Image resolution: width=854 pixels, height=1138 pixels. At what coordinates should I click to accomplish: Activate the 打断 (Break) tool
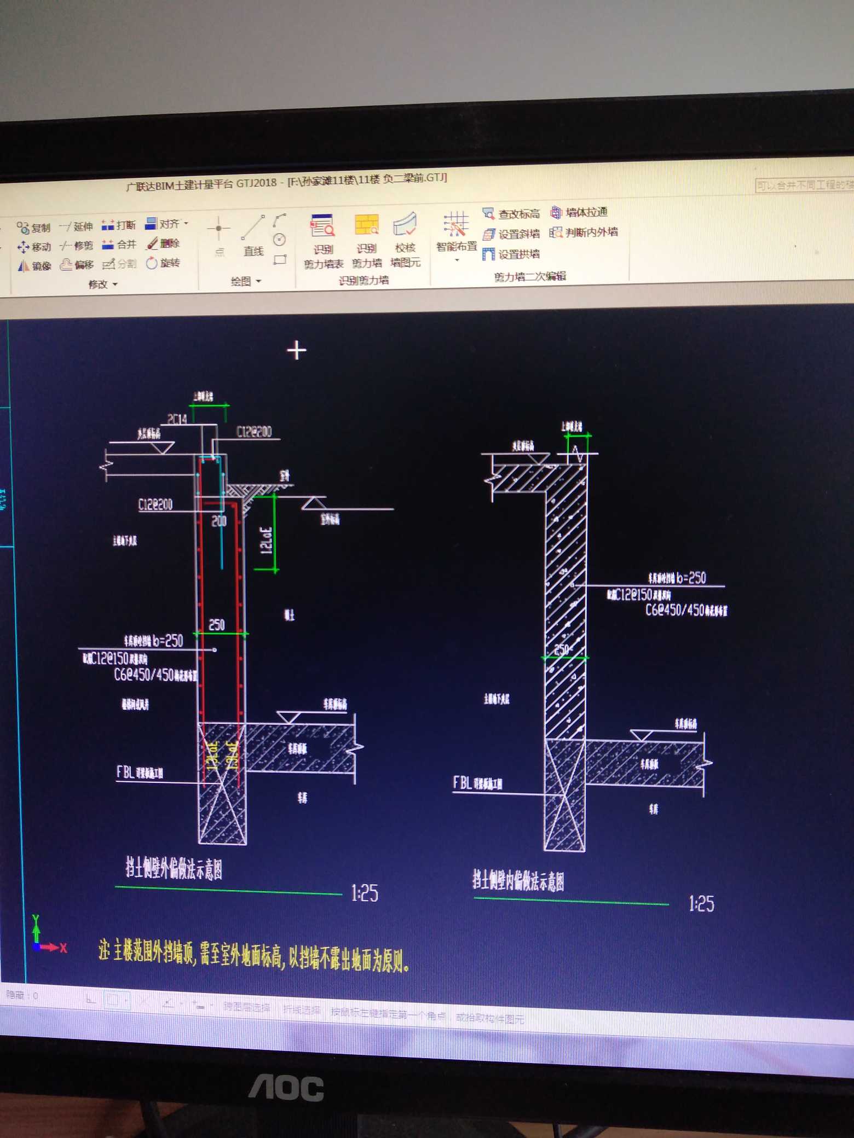[x=118, y=225]
